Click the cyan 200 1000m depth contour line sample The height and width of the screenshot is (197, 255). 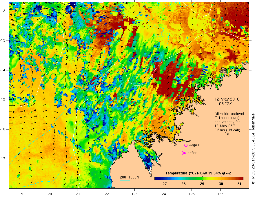pos(125,180)
